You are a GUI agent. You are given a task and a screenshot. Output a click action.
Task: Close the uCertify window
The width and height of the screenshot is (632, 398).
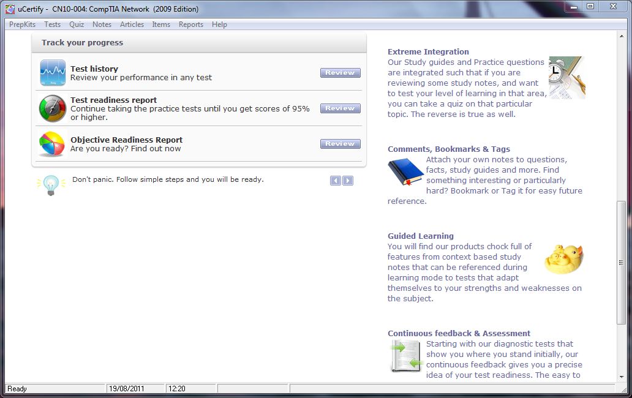point(613,7)
